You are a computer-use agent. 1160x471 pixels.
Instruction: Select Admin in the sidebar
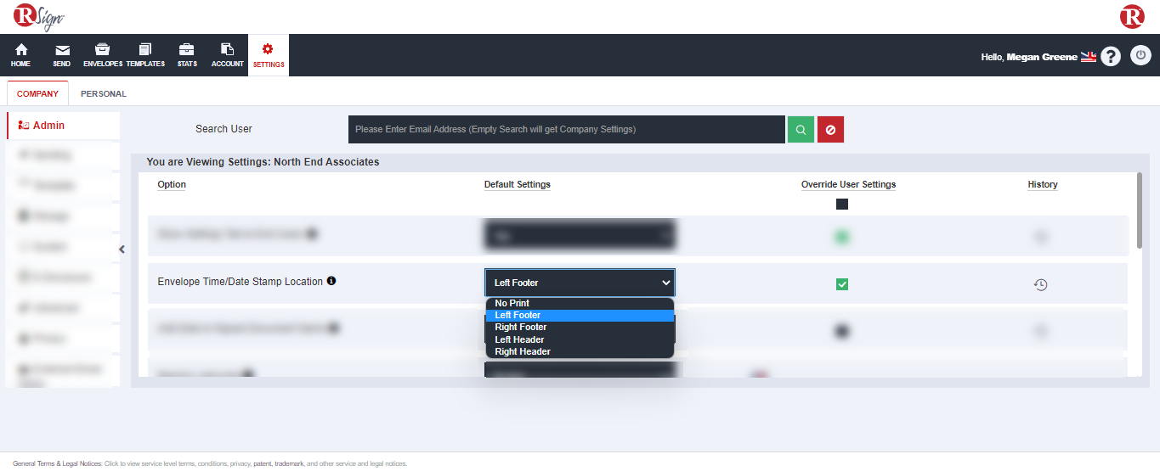pos(63,126)
